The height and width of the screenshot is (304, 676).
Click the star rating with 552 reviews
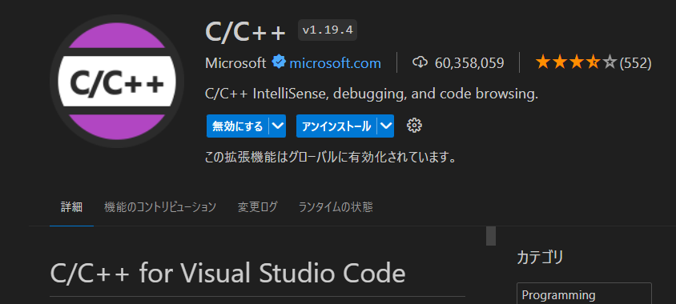coord(594,63)
